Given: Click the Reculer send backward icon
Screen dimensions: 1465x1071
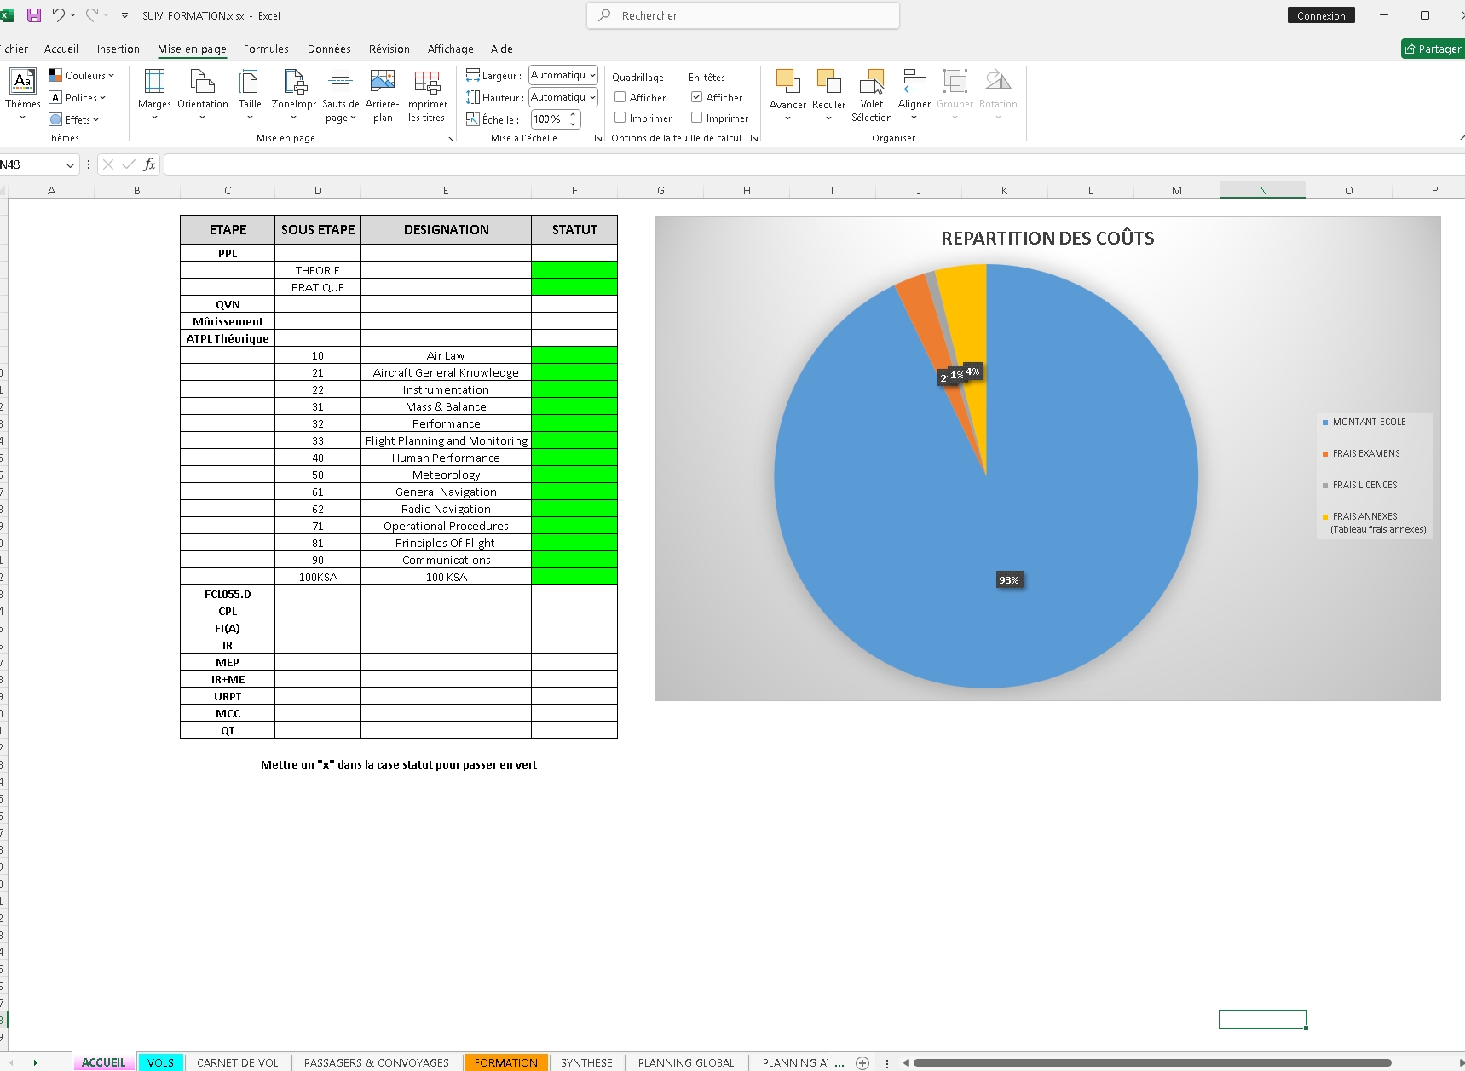Looking at the screenshot, I should [828, 82].
